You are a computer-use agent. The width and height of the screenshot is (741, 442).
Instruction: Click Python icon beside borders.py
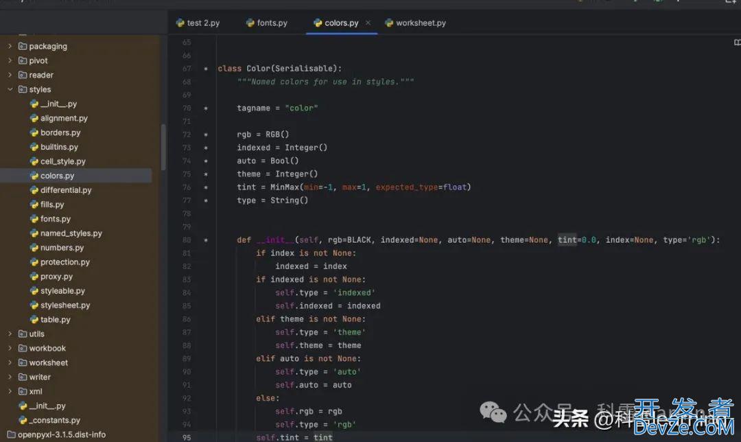[34, 132]
